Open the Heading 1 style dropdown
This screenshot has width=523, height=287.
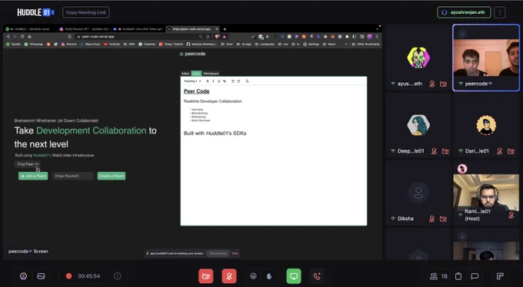192,81
